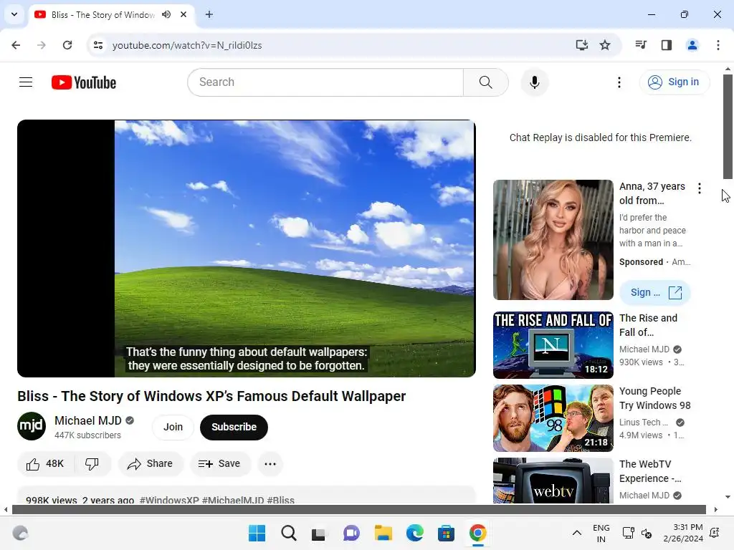Open options menu for Anna sponsored ad
Screen dimensions: 734x550
(700, 188)
